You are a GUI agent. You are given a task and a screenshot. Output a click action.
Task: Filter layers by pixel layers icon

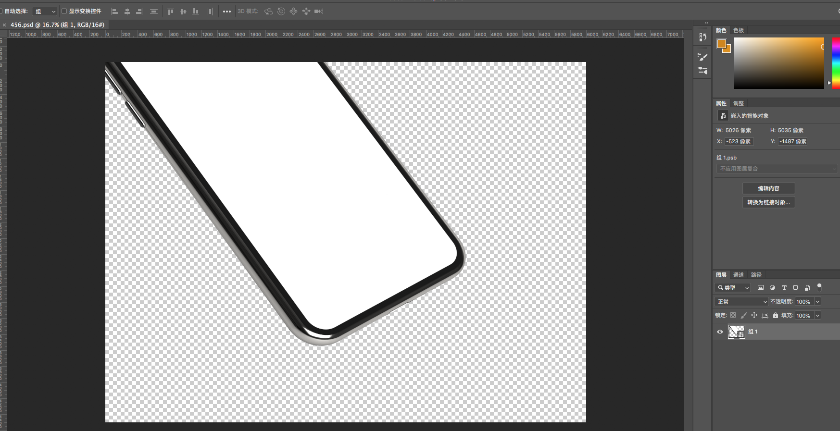(760, 288)
